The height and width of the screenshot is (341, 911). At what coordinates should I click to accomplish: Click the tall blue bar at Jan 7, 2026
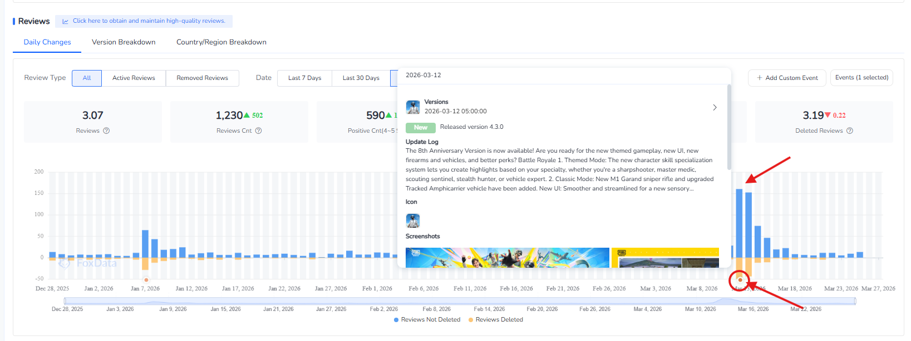coord(145,243)
